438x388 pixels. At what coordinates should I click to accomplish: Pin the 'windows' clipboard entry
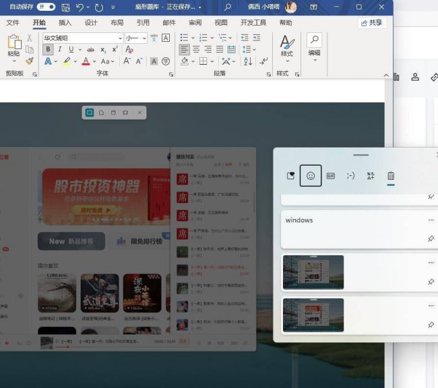point(431,238)
